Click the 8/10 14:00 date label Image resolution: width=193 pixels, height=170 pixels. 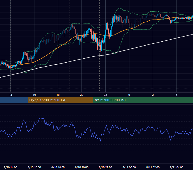[11, 167]
